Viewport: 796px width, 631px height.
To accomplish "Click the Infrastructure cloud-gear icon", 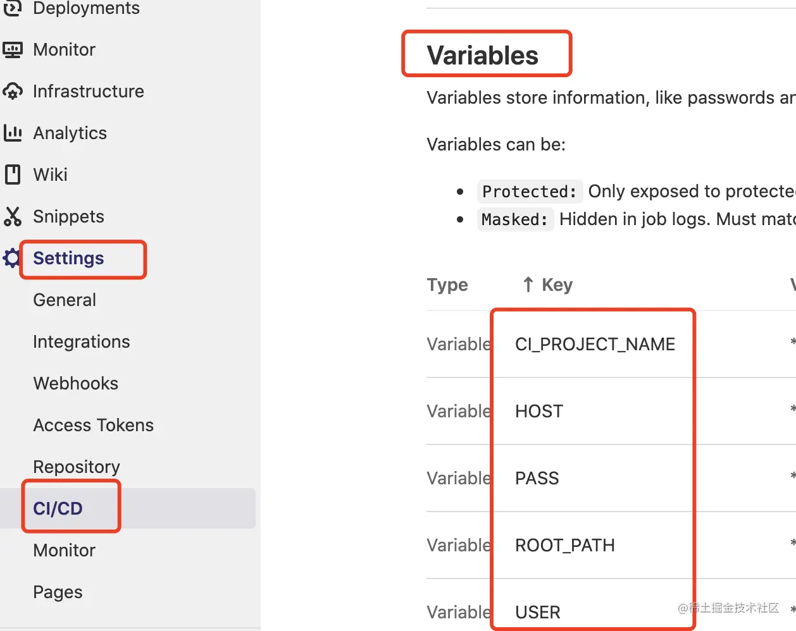I will (x=13, y=92).
